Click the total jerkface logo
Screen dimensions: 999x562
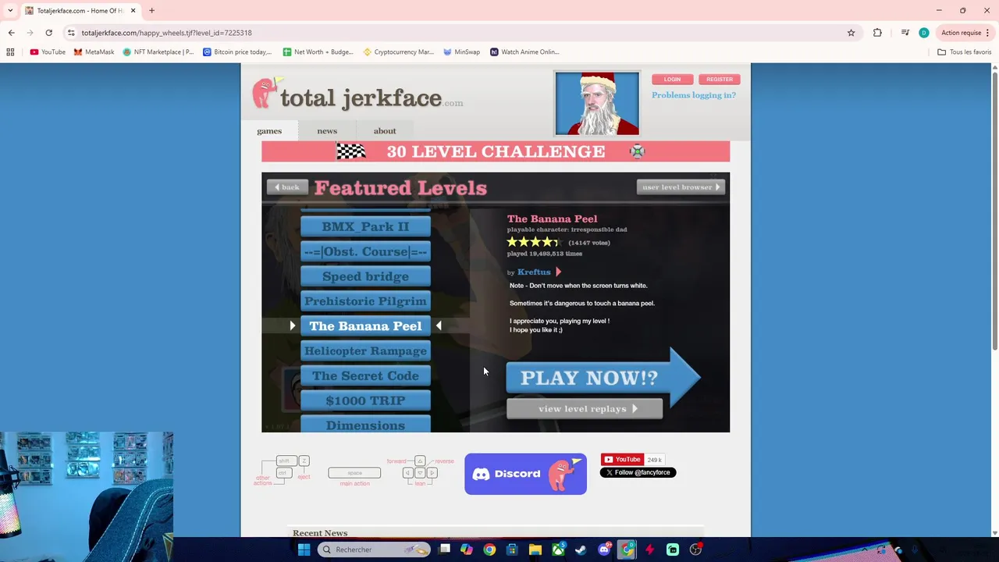(x=357, y=94)
